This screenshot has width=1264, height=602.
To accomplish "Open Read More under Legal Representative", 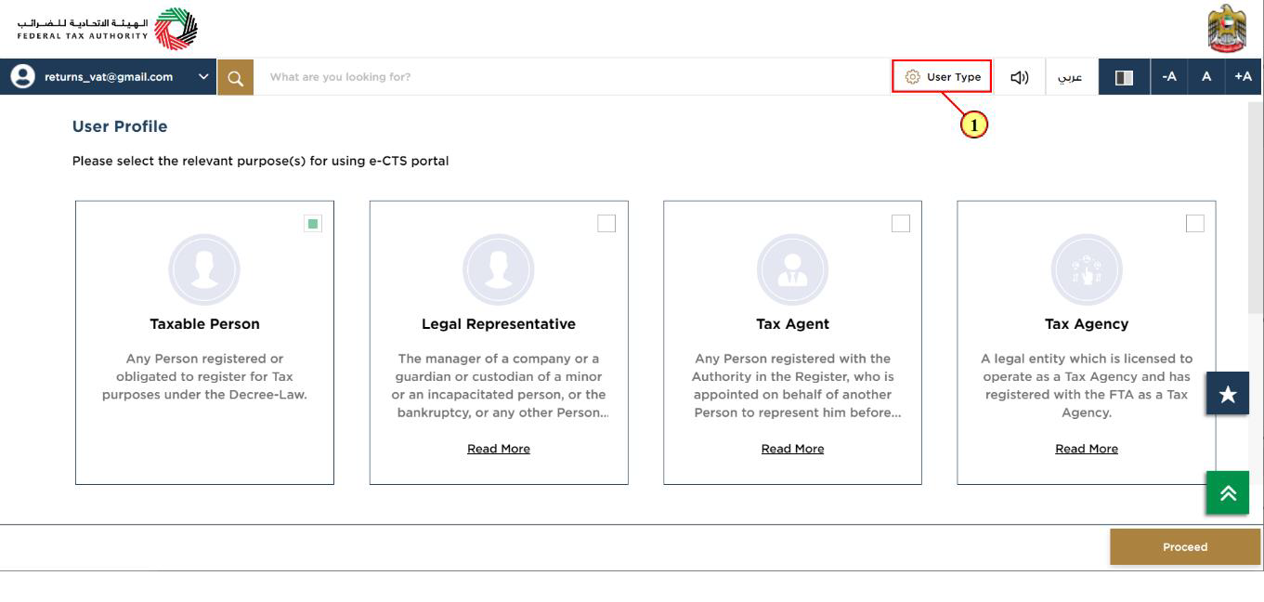I will (x=499, y=449).
